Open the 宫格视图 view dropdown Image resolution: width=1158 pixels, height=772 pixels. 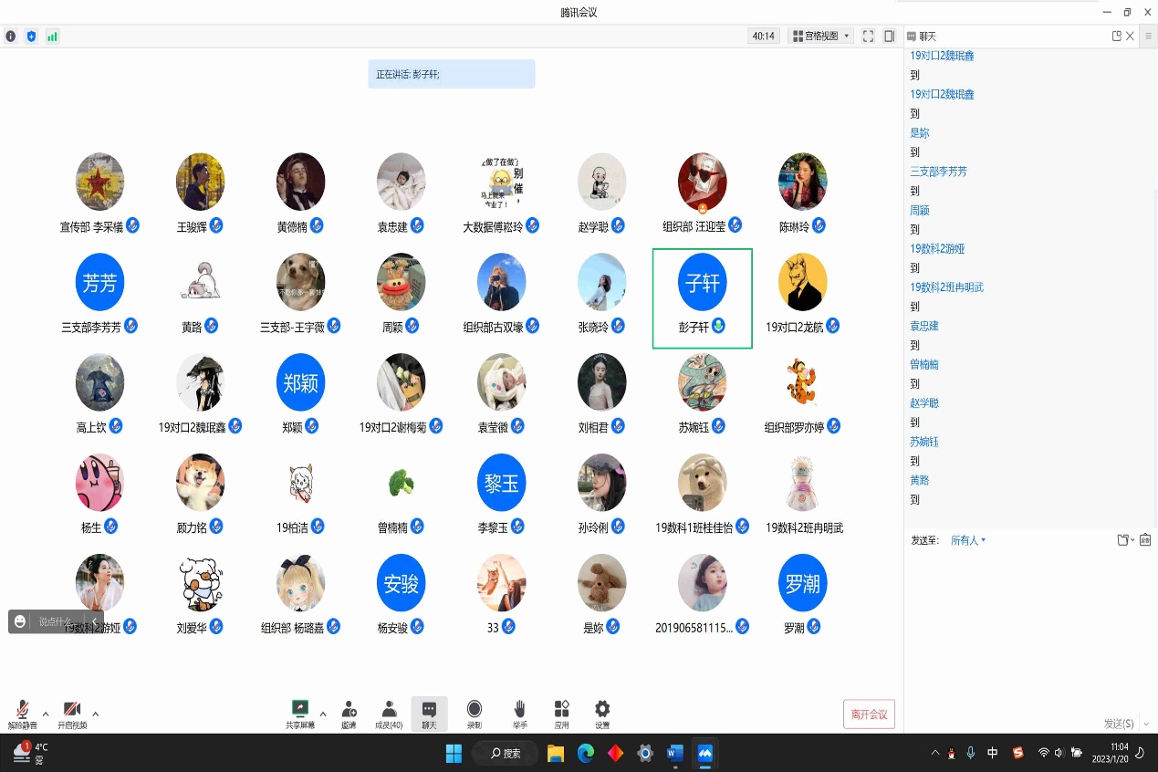tap(821, 37)
